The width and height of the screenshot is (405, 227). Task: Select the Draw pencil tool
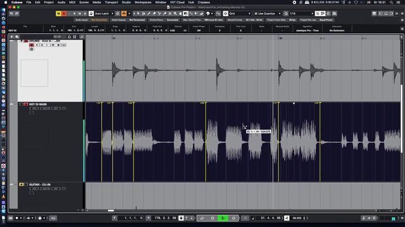(x=149, y=13)
